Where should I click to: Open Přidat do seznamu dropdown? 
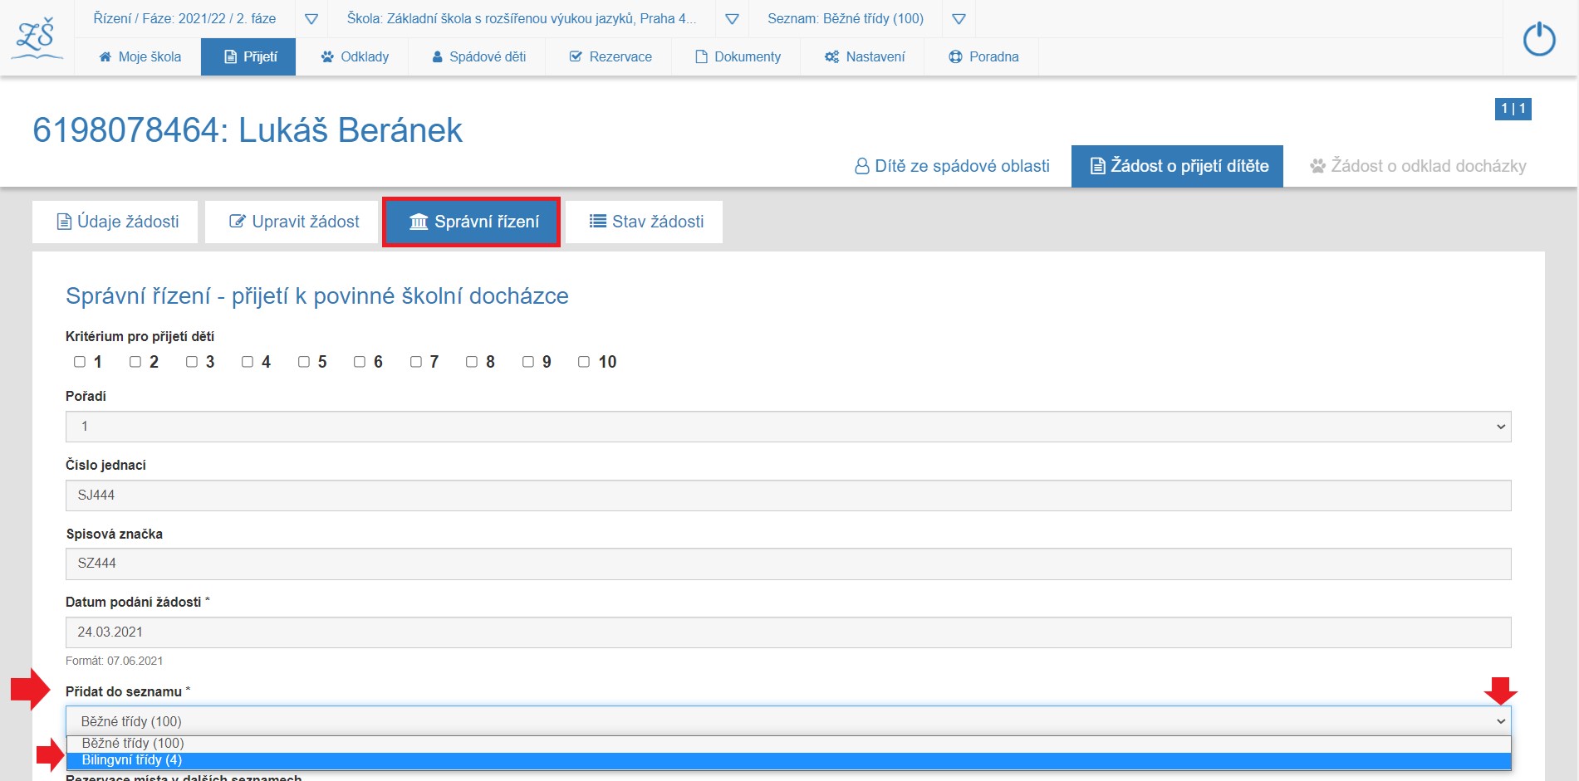tap(788, 721)
